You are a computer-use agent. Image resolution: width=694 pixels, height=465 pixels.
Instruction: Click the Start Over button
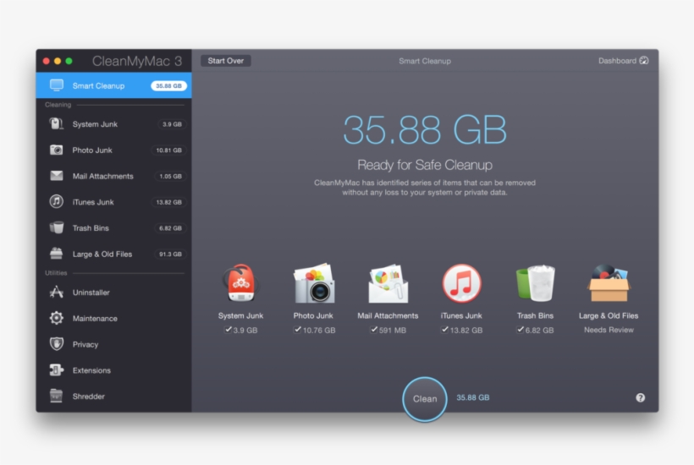pos(226,61)
